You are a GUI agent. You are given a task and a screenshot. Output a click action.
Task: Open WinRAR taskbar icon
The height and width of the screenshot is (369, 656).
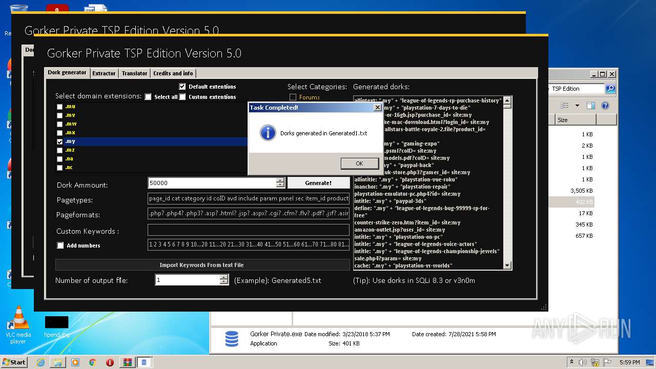click(127, 362)
